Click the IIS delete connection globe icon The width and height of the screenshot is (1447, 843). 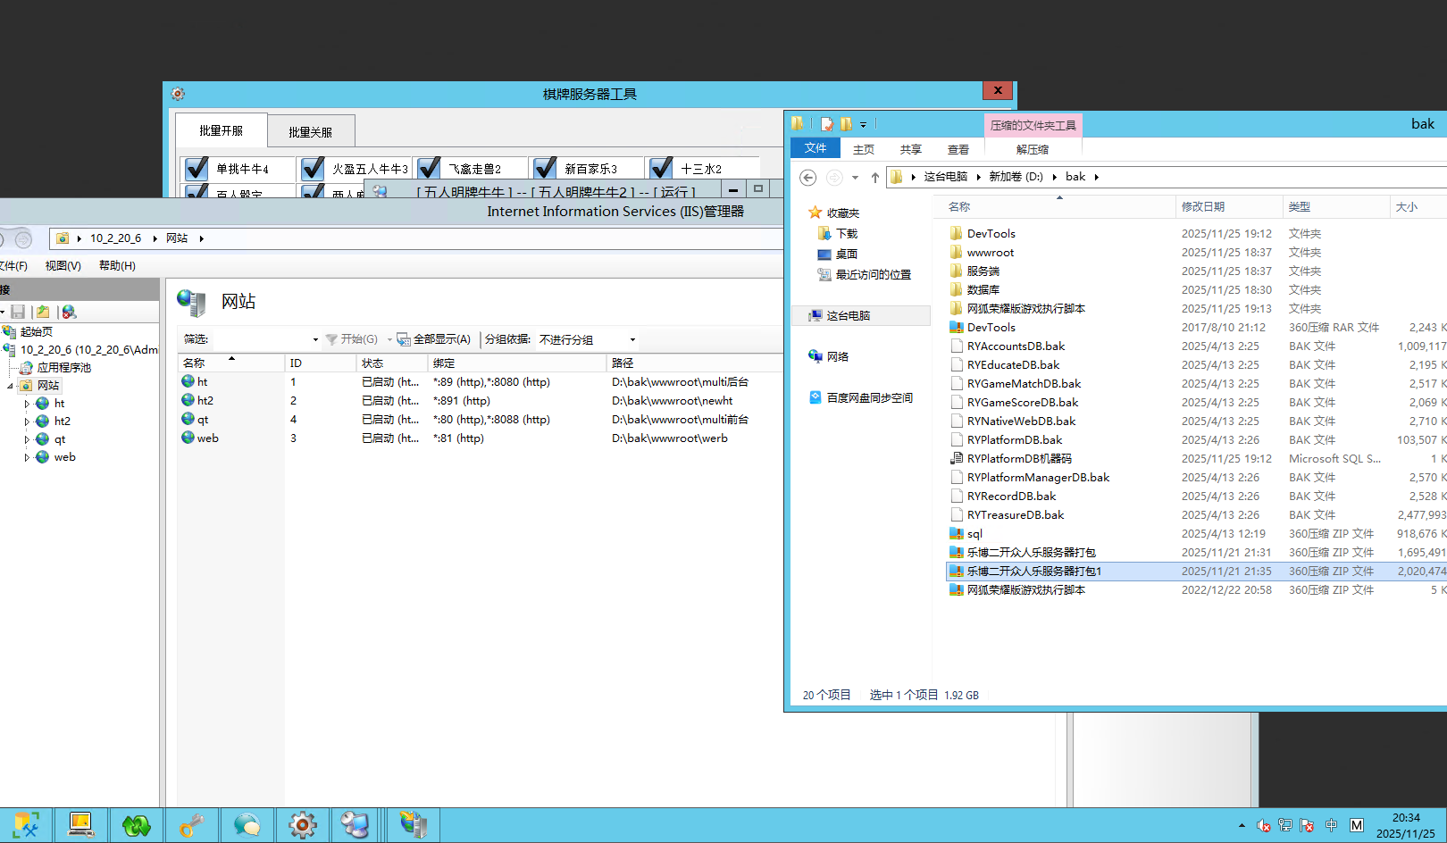(69, 312)
